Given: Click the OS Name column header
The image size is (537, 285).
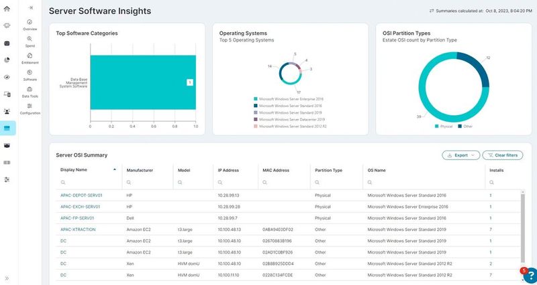Looking at the screenshot, I should click(377, 171).
